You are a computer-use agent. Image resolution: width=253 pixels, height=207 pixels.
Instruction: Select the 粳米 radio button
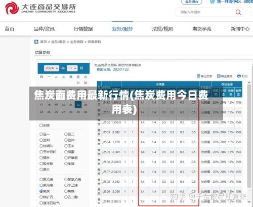(x=41, y=158)
